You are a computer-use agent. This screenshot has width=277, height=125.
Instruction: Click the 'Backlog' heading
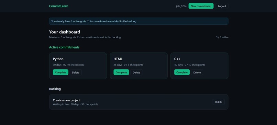point(55,89)
